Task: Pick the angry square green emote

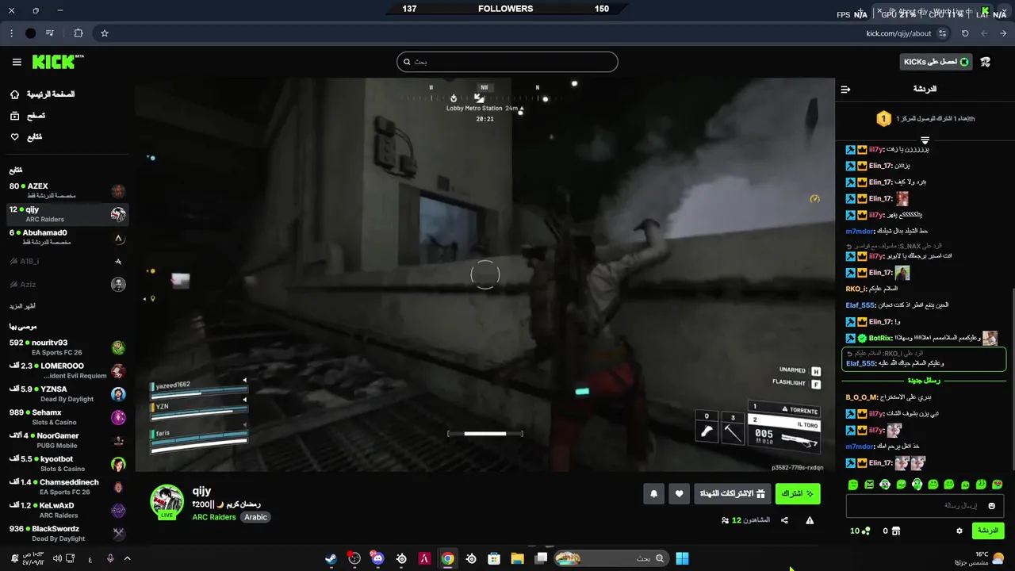Action: tap(869, 485)
